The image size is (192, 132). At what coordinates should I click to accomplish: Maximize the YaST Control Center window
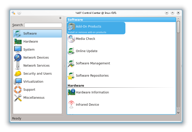[x=172, y=13]
